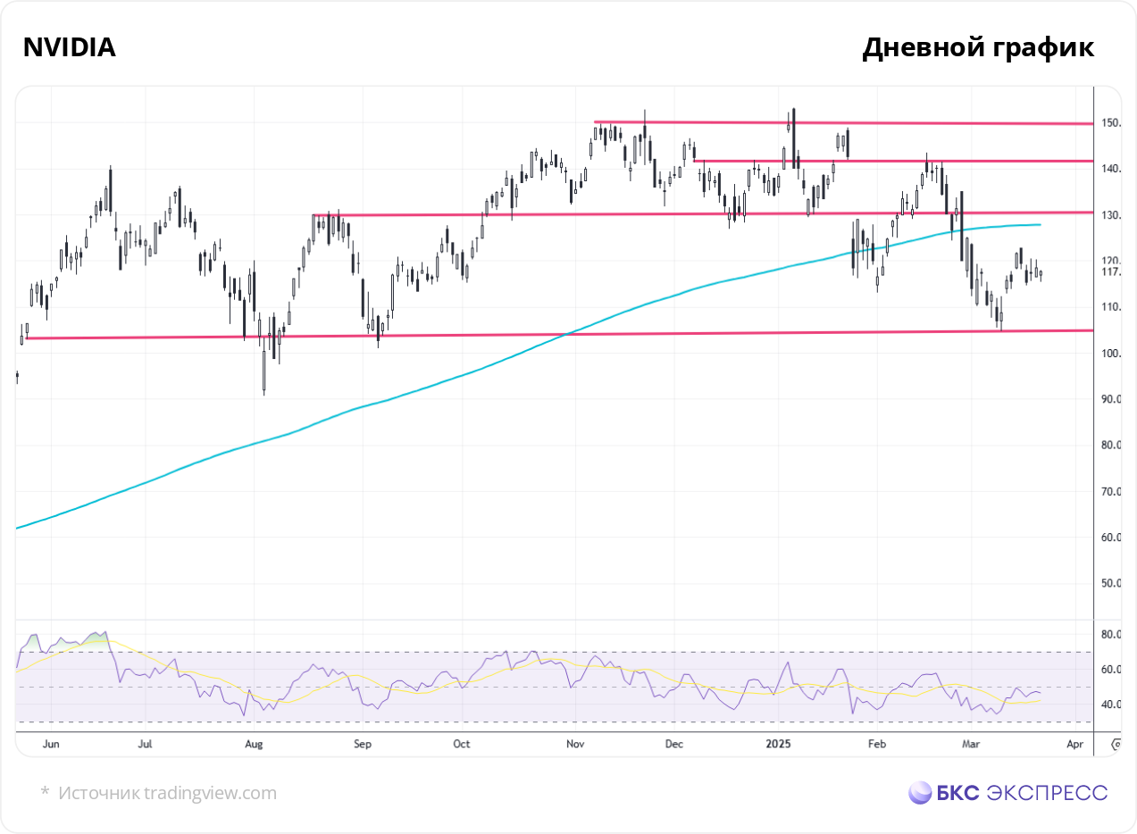Click the 40 label on the RSI scale
The height and width of the screenshot is (834, 1137).
tap(1110, 705)
